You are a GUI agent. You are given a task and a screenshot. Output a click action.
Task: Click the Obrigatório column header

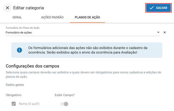[x=14, y=95]
